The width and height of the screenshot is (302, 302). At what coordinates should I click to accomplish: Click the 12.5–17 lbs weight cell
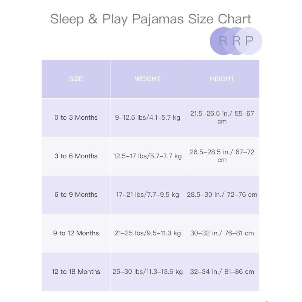(148, 156)
